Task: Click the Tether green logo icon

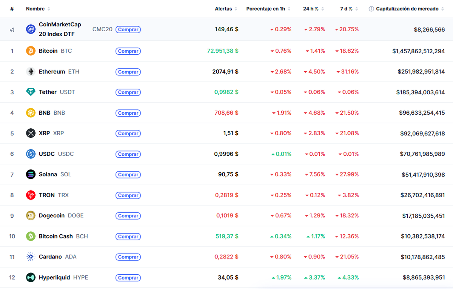Action: pos(31,92)
